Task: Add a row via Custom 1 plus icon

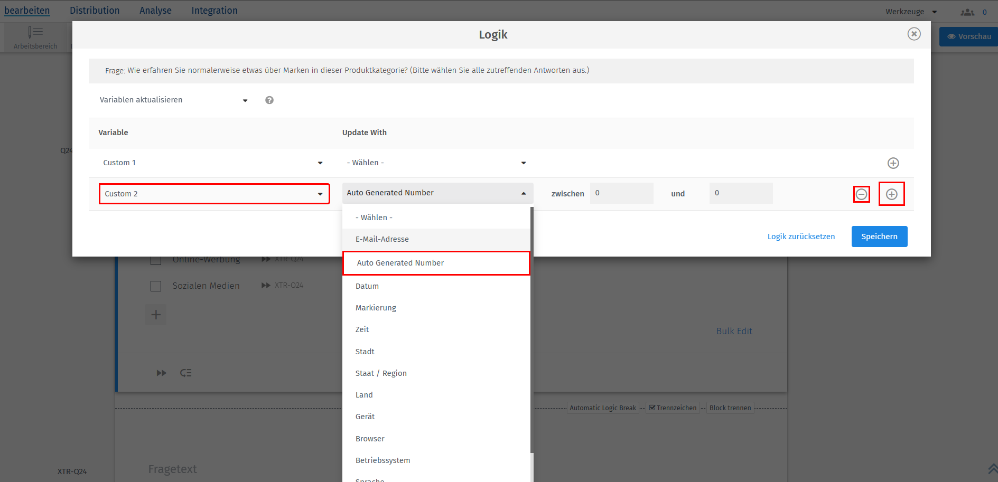Action: (x=893, y=163)
